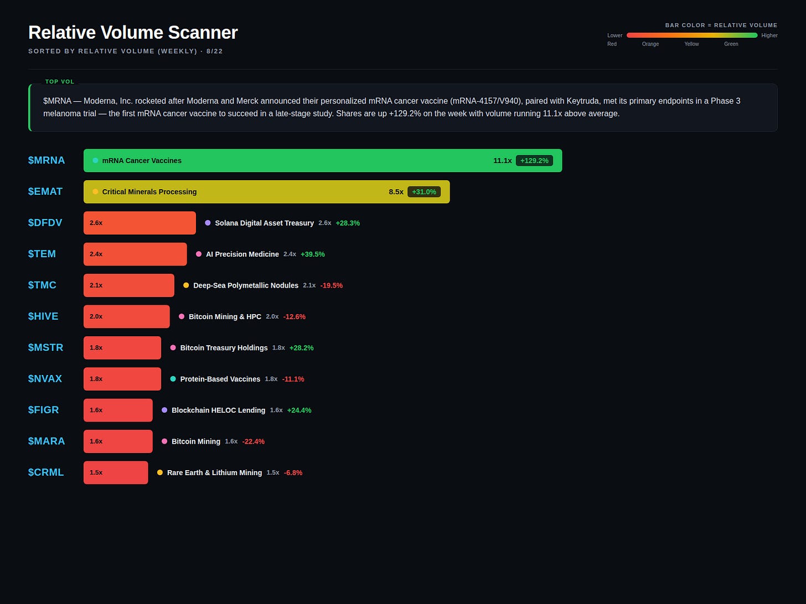Click the 'Relative Volume Scanner' title

coord(133,33)
